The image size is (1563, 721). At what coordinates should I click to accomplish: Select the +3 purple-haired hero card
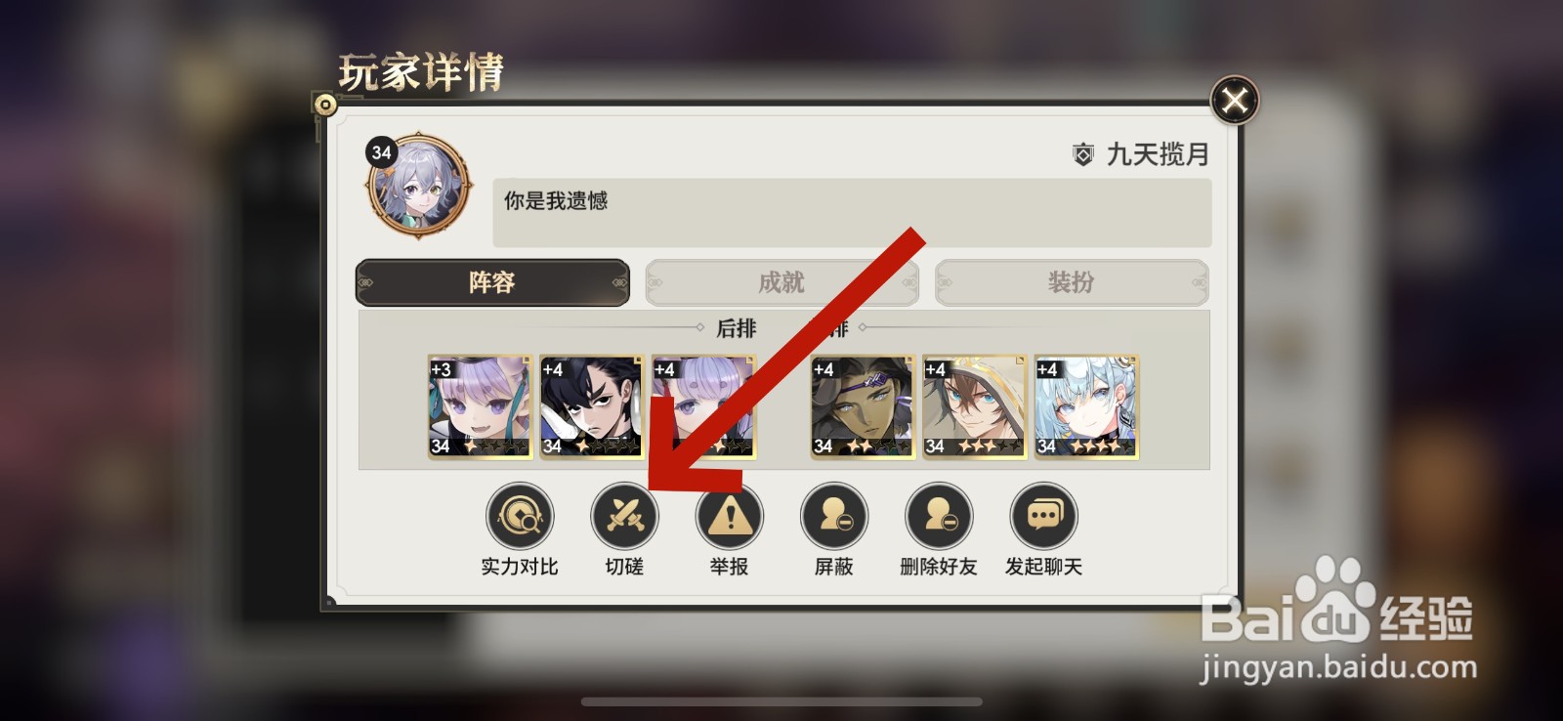(481, 407)
